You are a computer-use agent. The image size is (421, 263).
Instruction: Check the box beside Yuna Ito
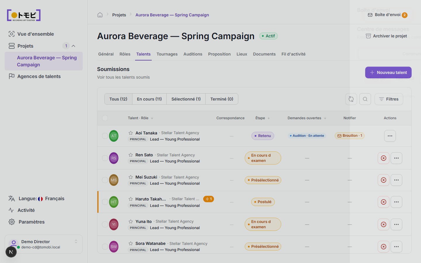coord(105,224)
